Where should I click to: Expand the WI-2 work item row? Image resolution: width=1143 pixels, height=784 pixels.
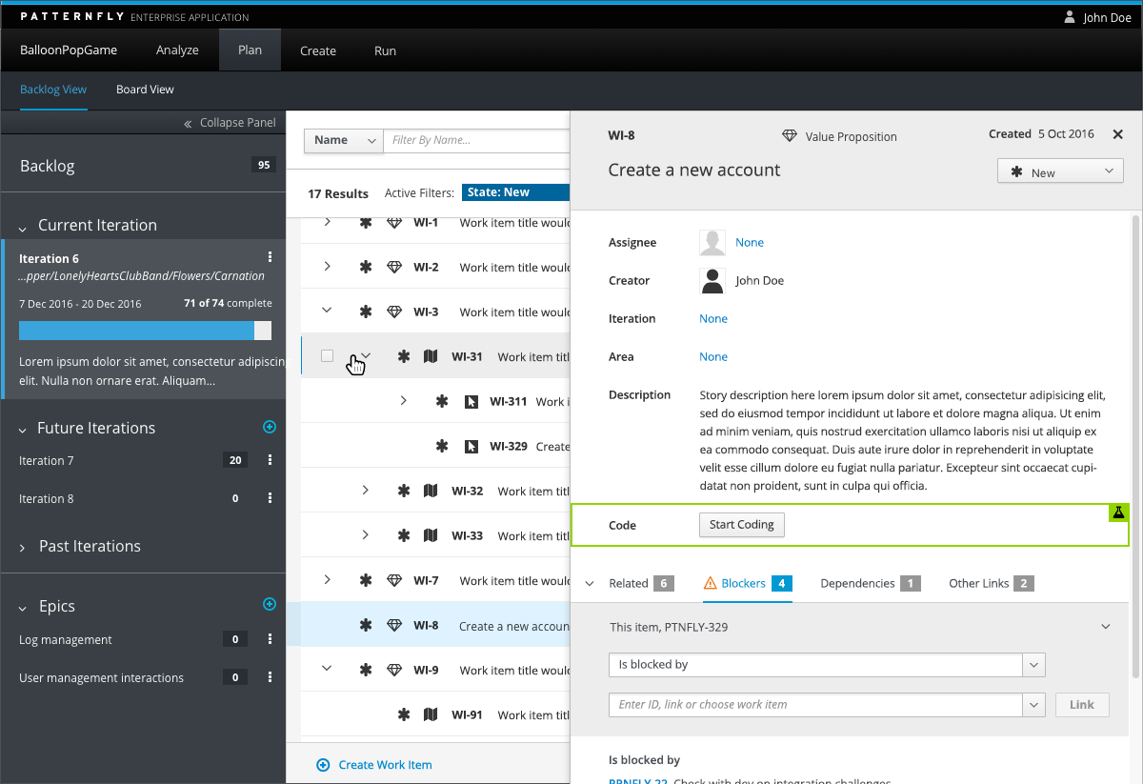[327, 267]
